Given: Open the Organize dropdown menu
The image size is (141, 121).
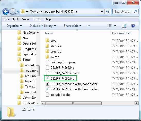Looking at the screenshot, I should tap(14, 26).
